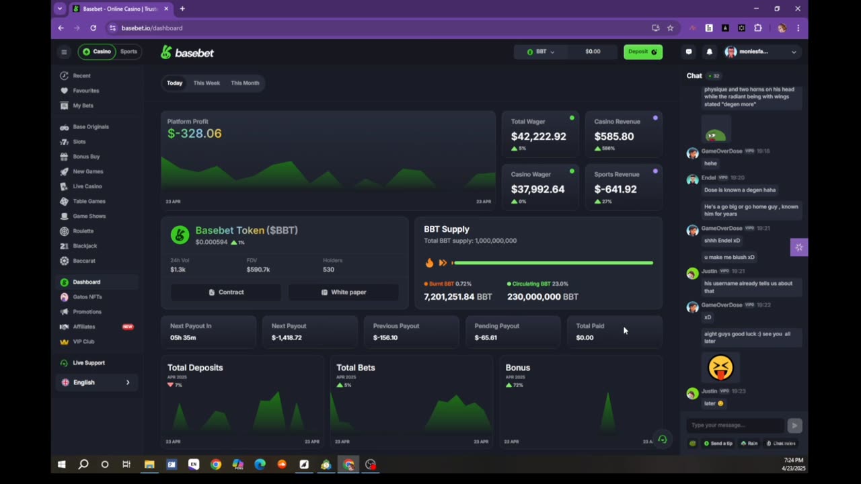
Task: Open the frog emoji picker in chat
Action: point(693,443)
